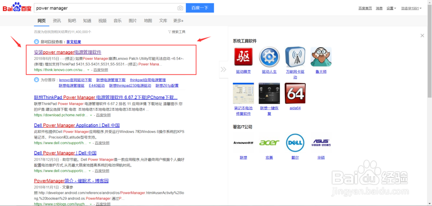Click 驱动精灵 text label
This screenshot has height=206, width=432.
243,72
